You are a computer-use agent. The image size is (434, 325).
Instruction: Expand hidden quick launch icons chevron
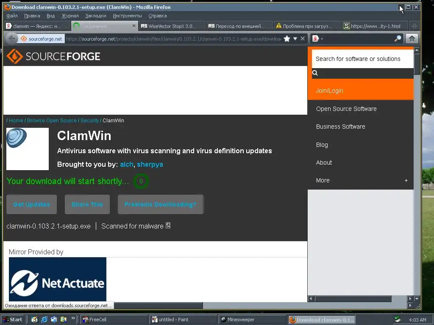[73, 318]
